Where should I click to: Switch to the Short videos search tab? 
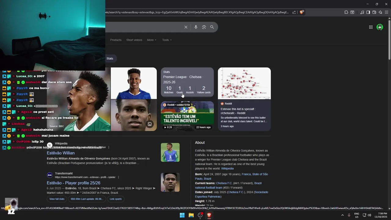click(x=134, y=40)
